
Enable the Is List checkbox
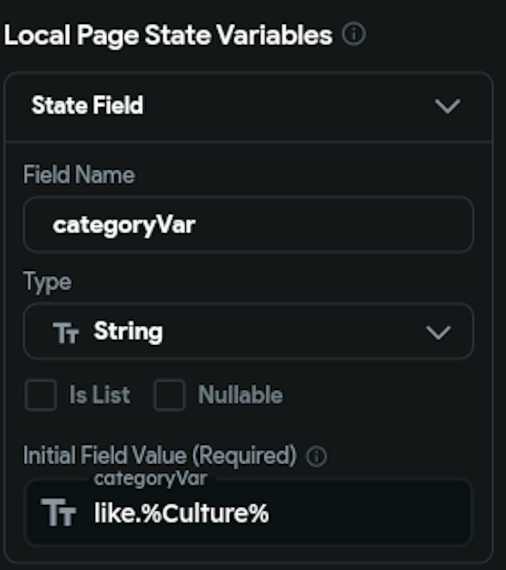click(40, 395)
